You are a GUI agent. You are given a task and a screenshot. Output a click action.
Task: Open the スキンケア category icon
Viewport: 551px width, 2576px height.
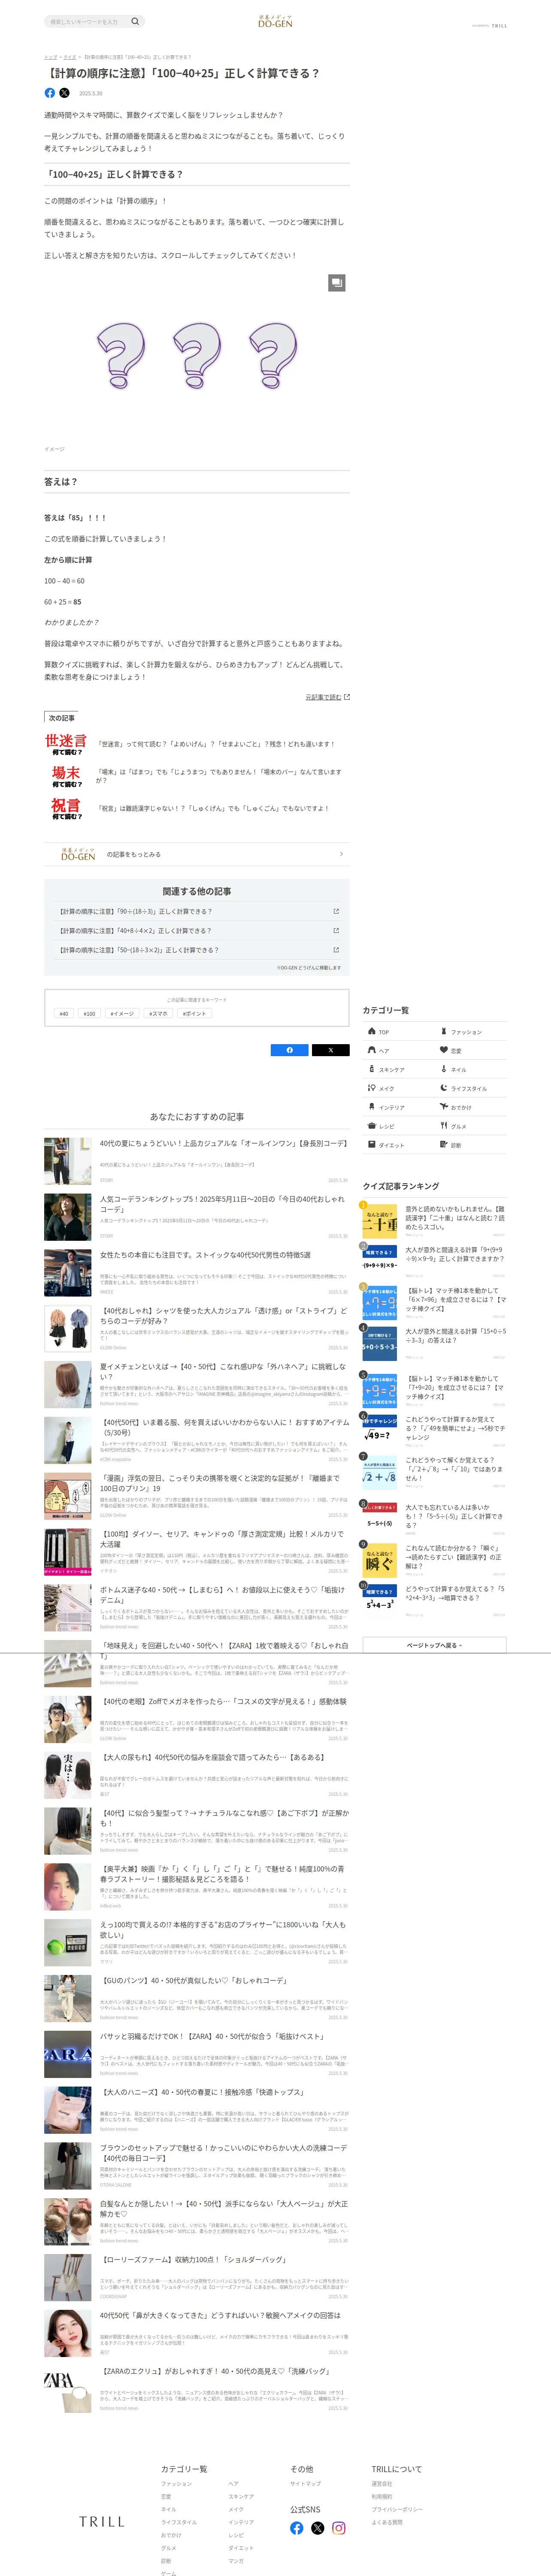399,1070
